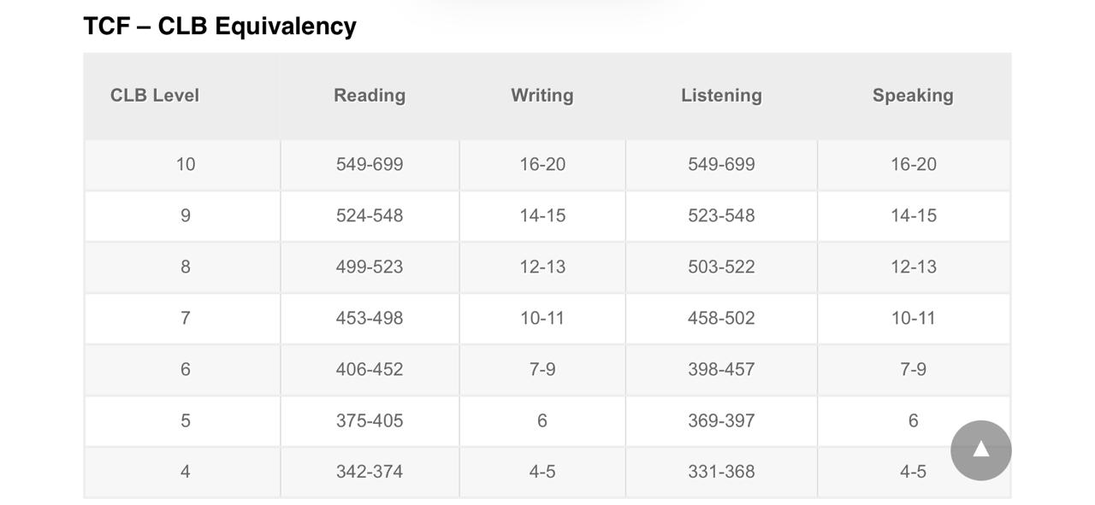1095x505 pixels.
Task: Click the 14-15 Speaking cell for level 9
Action: pos(913,214)
